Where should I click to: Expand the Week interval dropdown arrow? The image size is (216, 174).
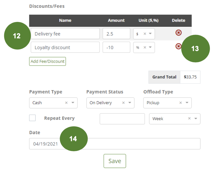tap(196, 118)
